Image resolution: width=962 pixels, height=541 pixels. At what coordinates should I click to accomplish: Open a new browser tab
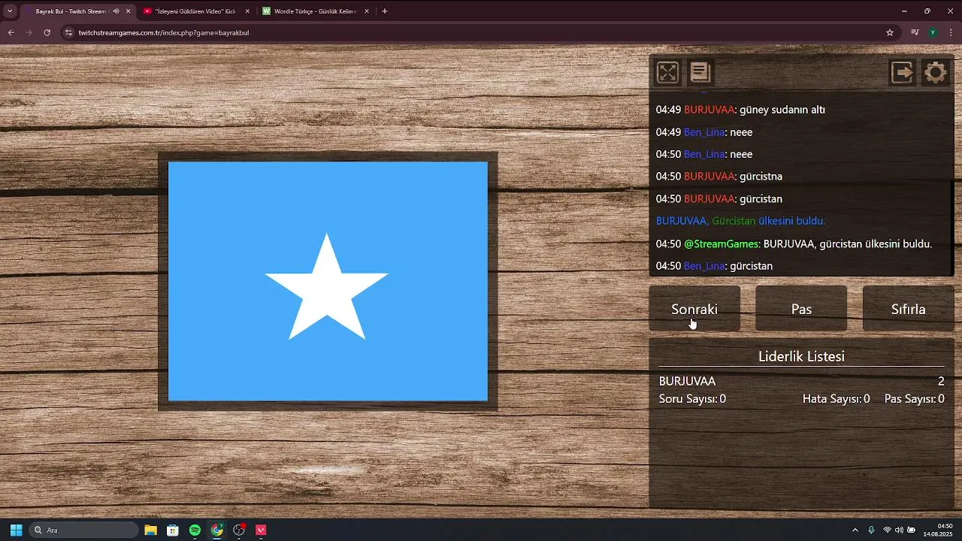[385, 11]
